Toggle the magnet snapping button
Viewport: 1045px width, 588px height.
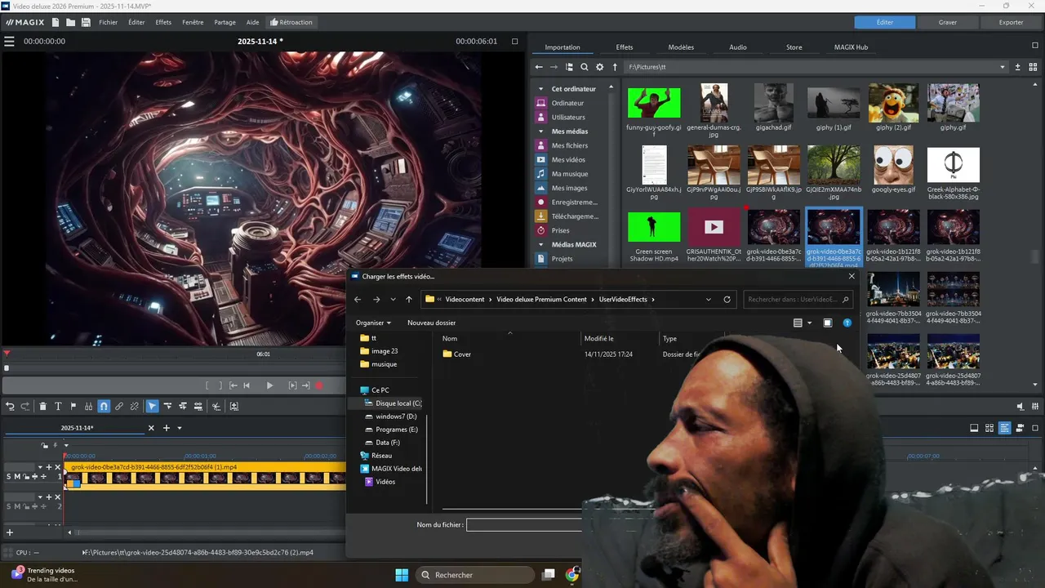(104, 406)
